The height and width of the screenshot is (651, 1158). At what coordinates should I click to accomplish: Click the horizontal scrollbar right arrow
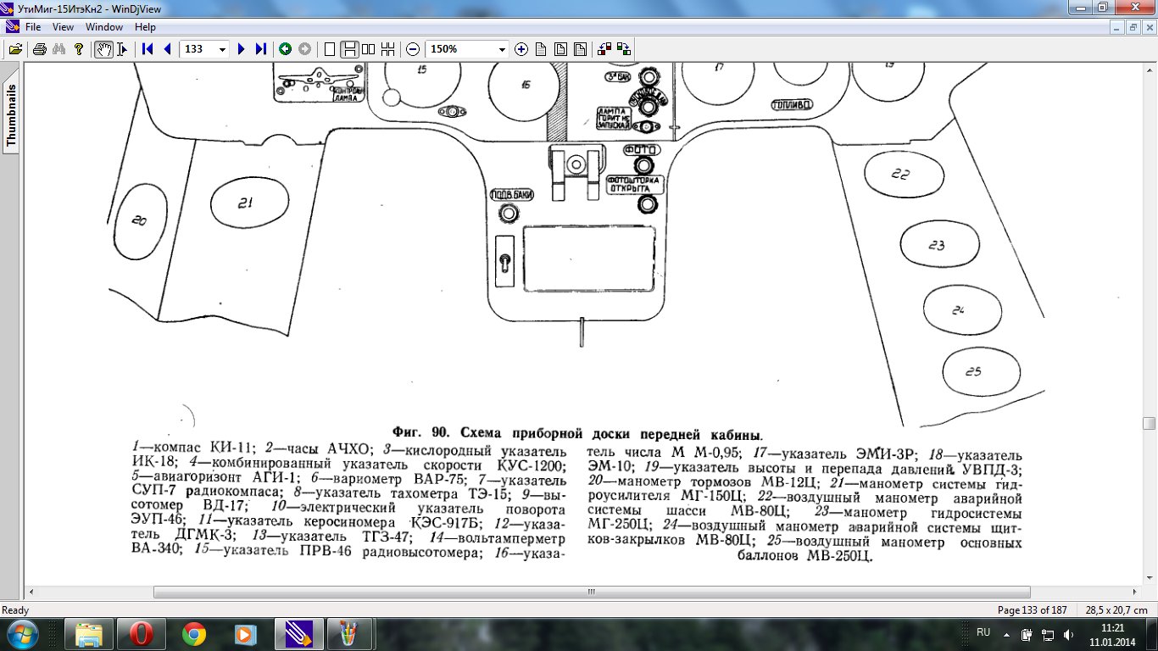1135,593
